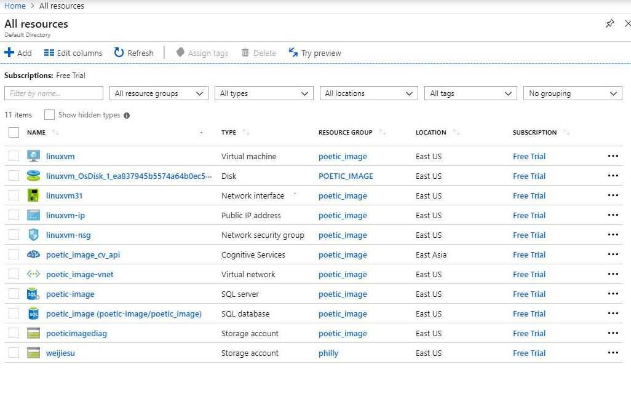Open the All resource groups dropdown
The image size is (631, 394).
click(159, 93)
